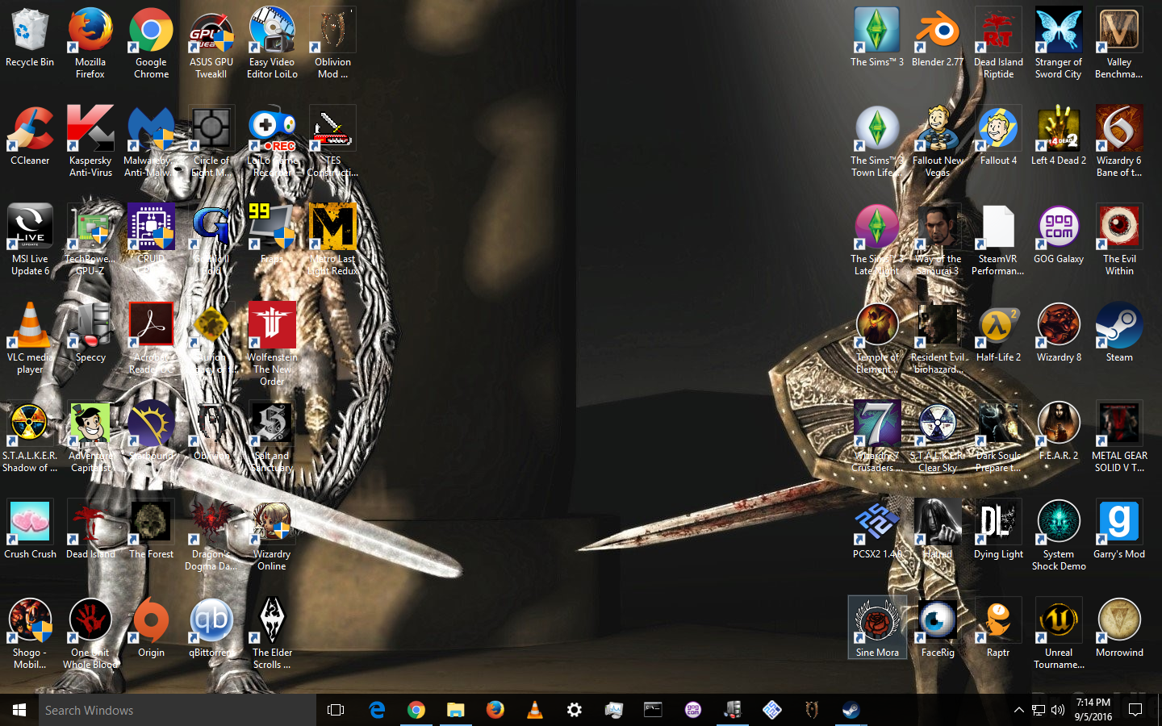Open the volume control in system tray
Screen dimensions: 1162x726
pos(1057,710)
